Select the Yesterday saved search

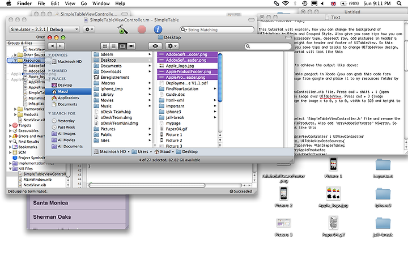point(63,121)
